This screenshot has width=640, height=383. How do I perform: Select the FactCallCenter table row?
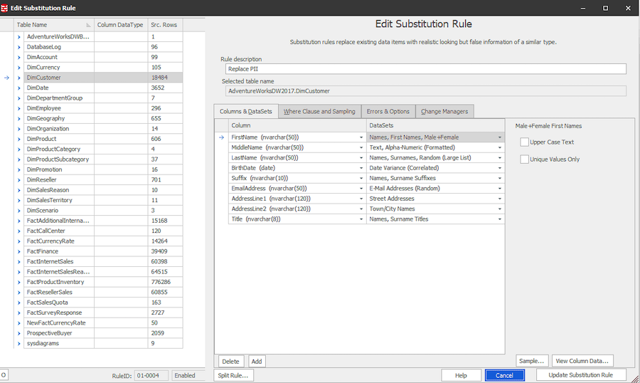[103, 231]
